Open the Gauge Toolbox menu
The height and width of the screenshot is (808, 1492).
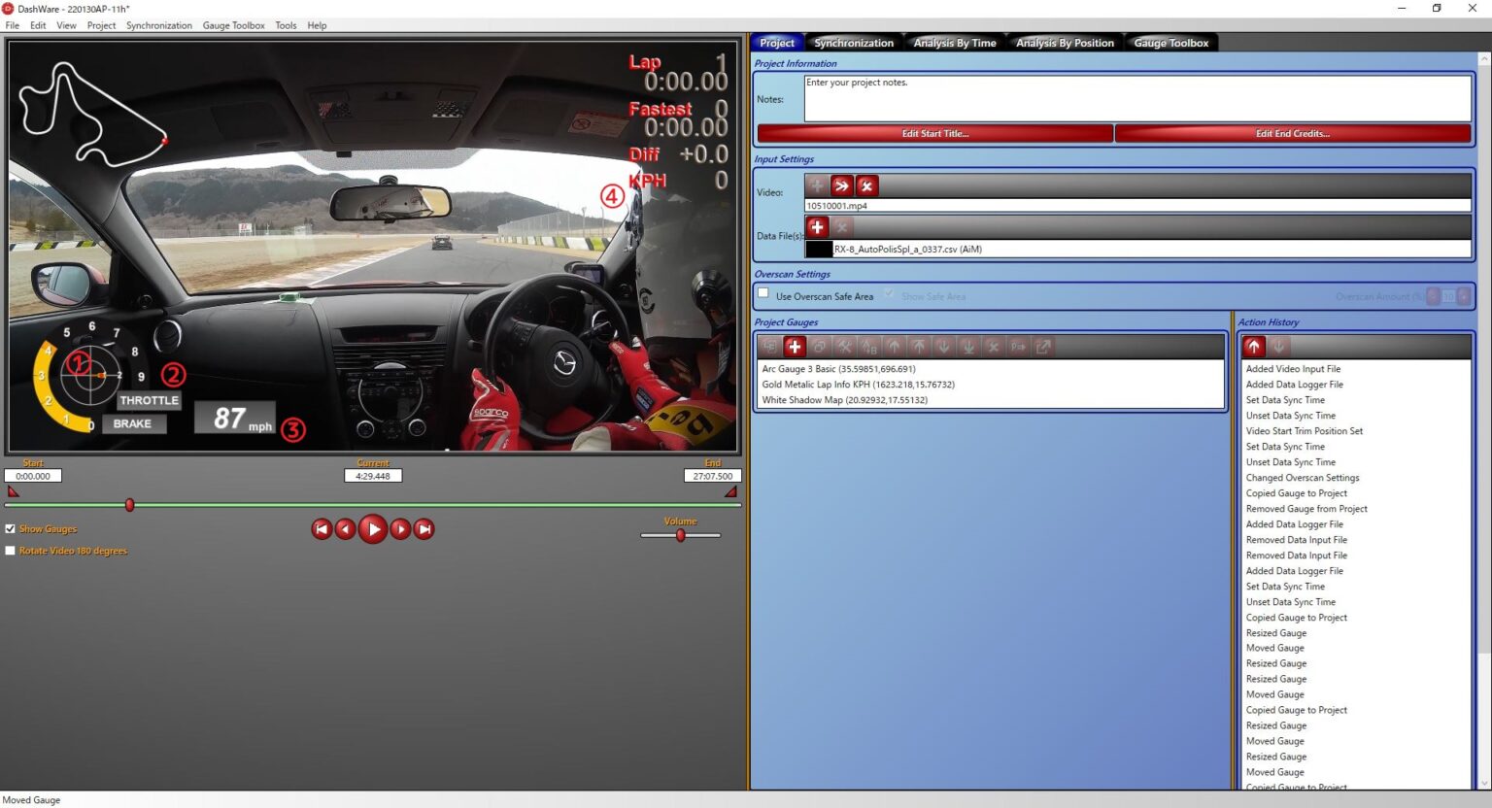coord(233,25)
